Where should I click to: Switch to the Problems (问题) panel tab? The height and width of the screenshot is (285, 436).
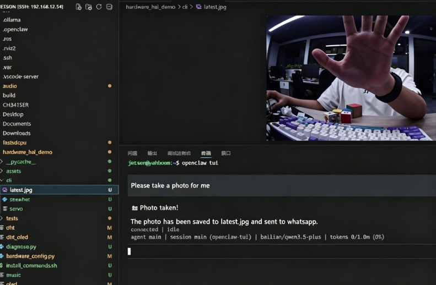click(x=132, y=153)
